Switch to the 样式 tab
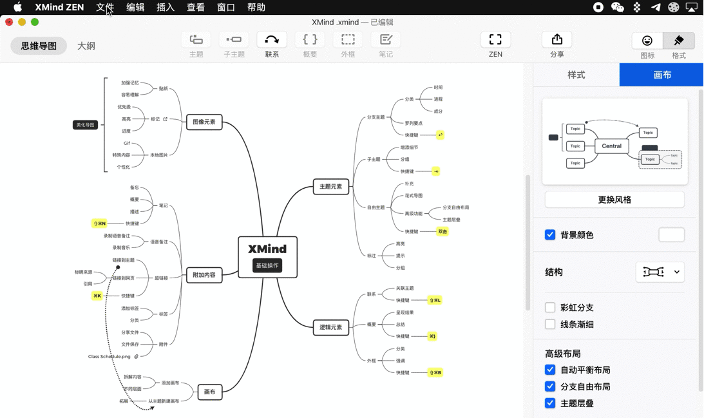Viewport: 704px width, 418px height. pos(576,75)
